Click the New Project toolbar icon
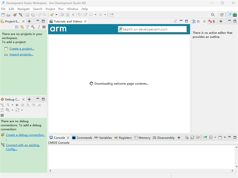 (x=3, y=15)
